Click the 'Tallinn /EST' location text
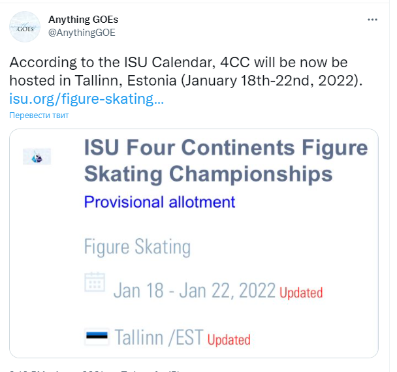This screenshot has height=372, width=397. (159, 337)
